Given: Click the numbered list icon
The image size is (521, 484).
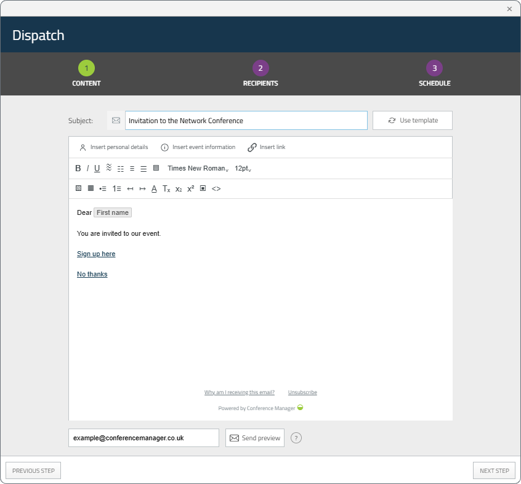Looking at the screenshot, I should pyautogui.click(x=116, y=188).
